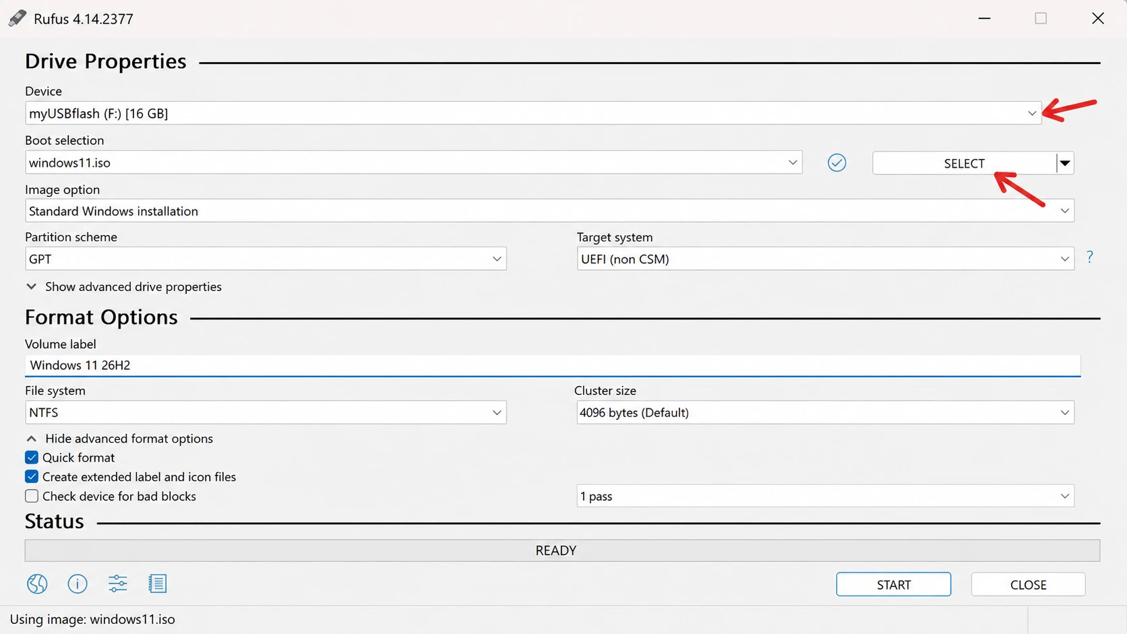Uncheck Create extended label and icon files

click(x=32, y=476)
